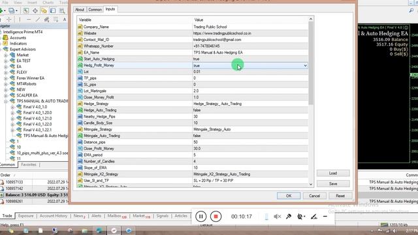Click the scrollbar down arrow in inputs list
Screen dimensions: 418x235
pos(311,184)
